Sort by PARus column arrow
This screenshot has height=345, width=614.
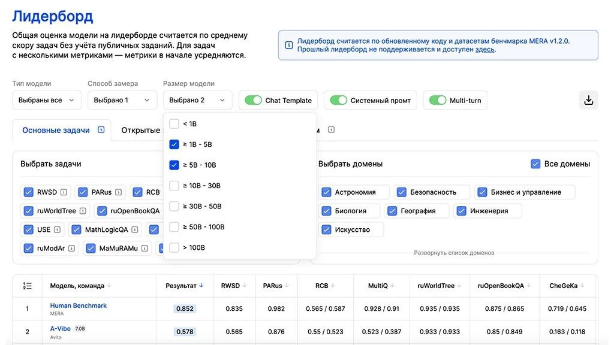pyautogui.click(x=287, y=286)
